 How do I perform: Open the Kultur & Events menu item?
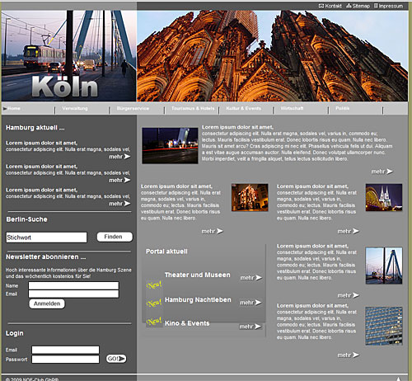(x=244, y=108)
